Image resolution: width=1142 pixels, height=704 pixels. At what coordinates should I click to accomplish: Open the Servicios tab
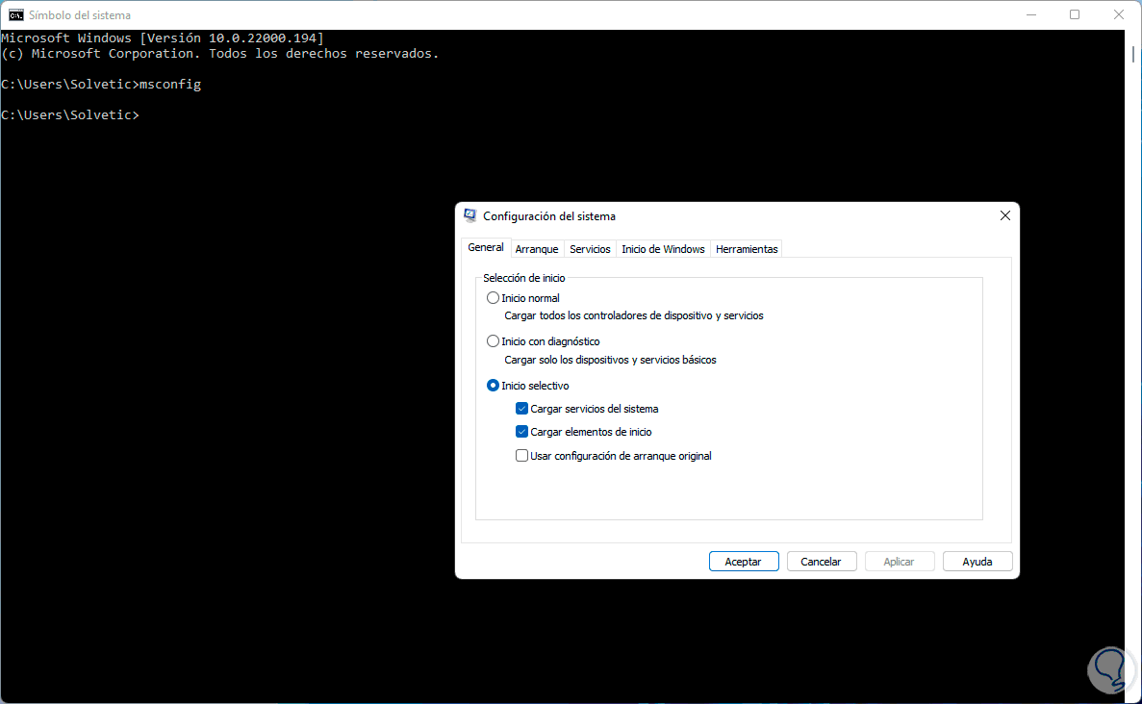click(590, 249)
